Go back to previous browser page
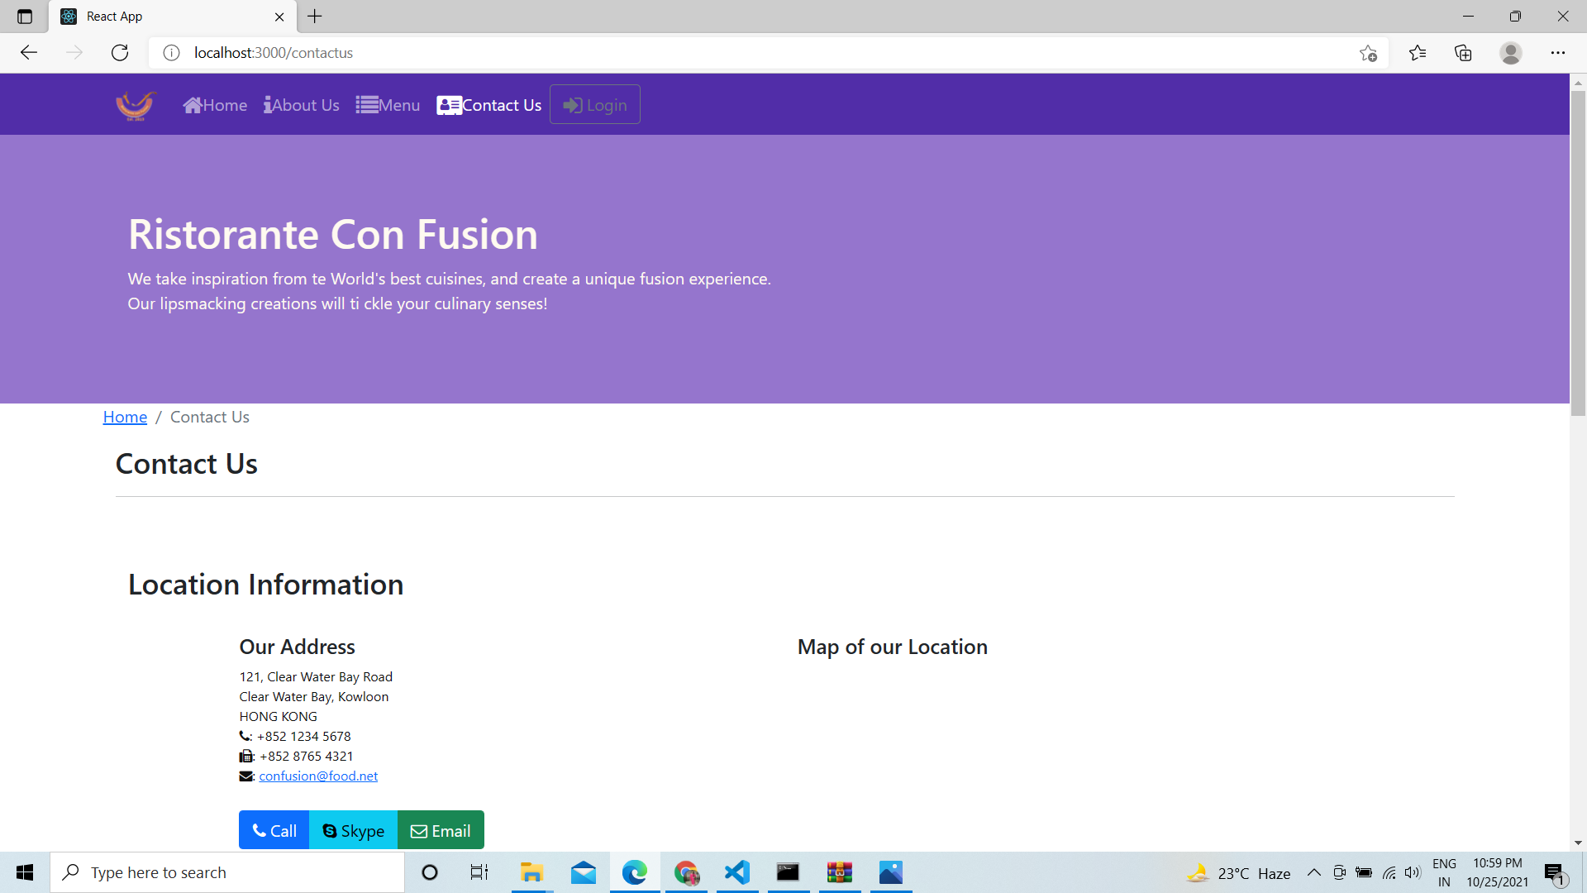This screenshot has height=893, width=1587. click(29, 53)
